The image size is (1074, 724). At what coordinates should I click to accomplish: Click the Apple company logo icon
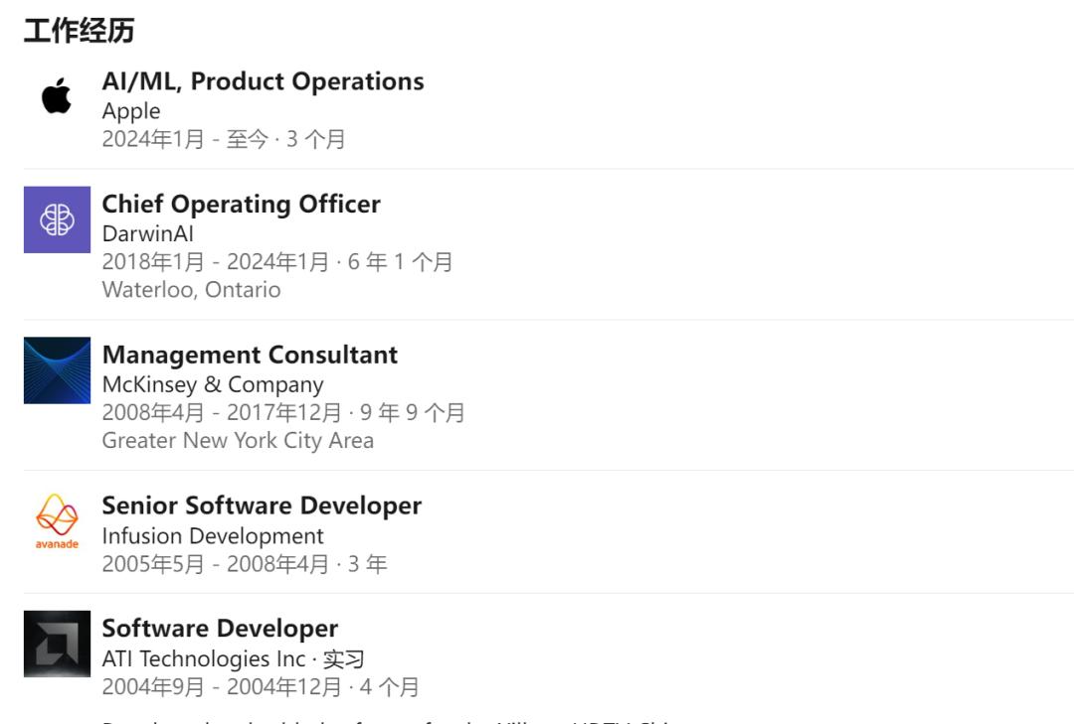[x=57, y=96]
